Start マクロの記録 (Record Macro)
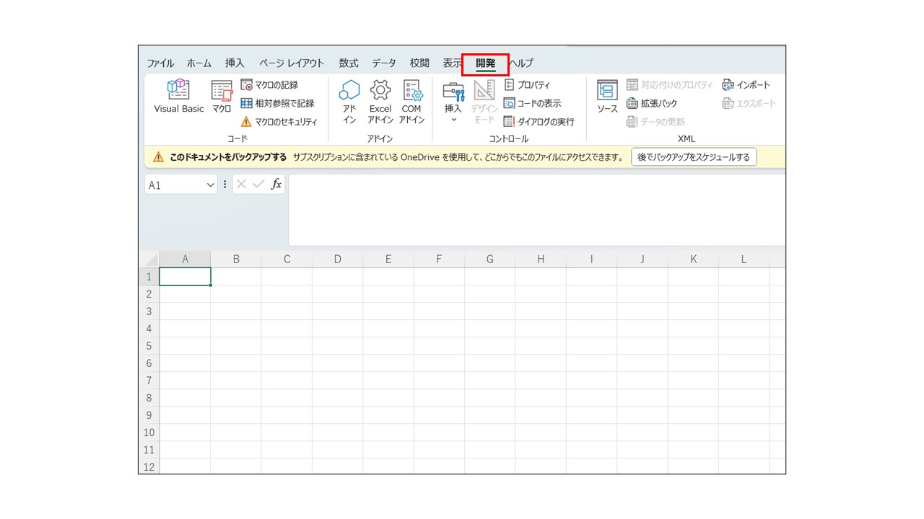The height and width of the screenshot is (519, 924). [x=269, y=85]
